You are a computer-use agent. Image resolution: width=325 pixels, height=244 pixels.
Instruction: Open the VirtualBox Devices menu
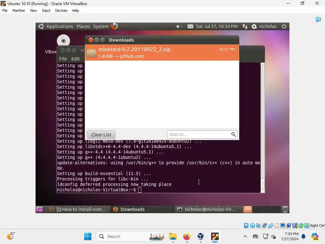[x=61, y=10]
